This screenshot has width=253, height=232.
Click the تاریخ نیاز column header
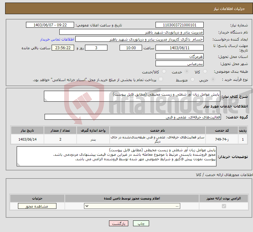pyautogui.click(x=27, y=130)
